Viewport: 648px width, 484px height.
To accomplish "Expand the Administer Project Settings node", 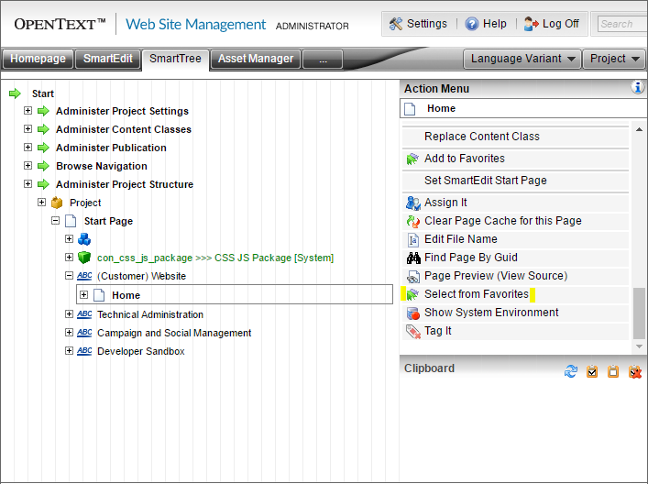I will point(27,110).
